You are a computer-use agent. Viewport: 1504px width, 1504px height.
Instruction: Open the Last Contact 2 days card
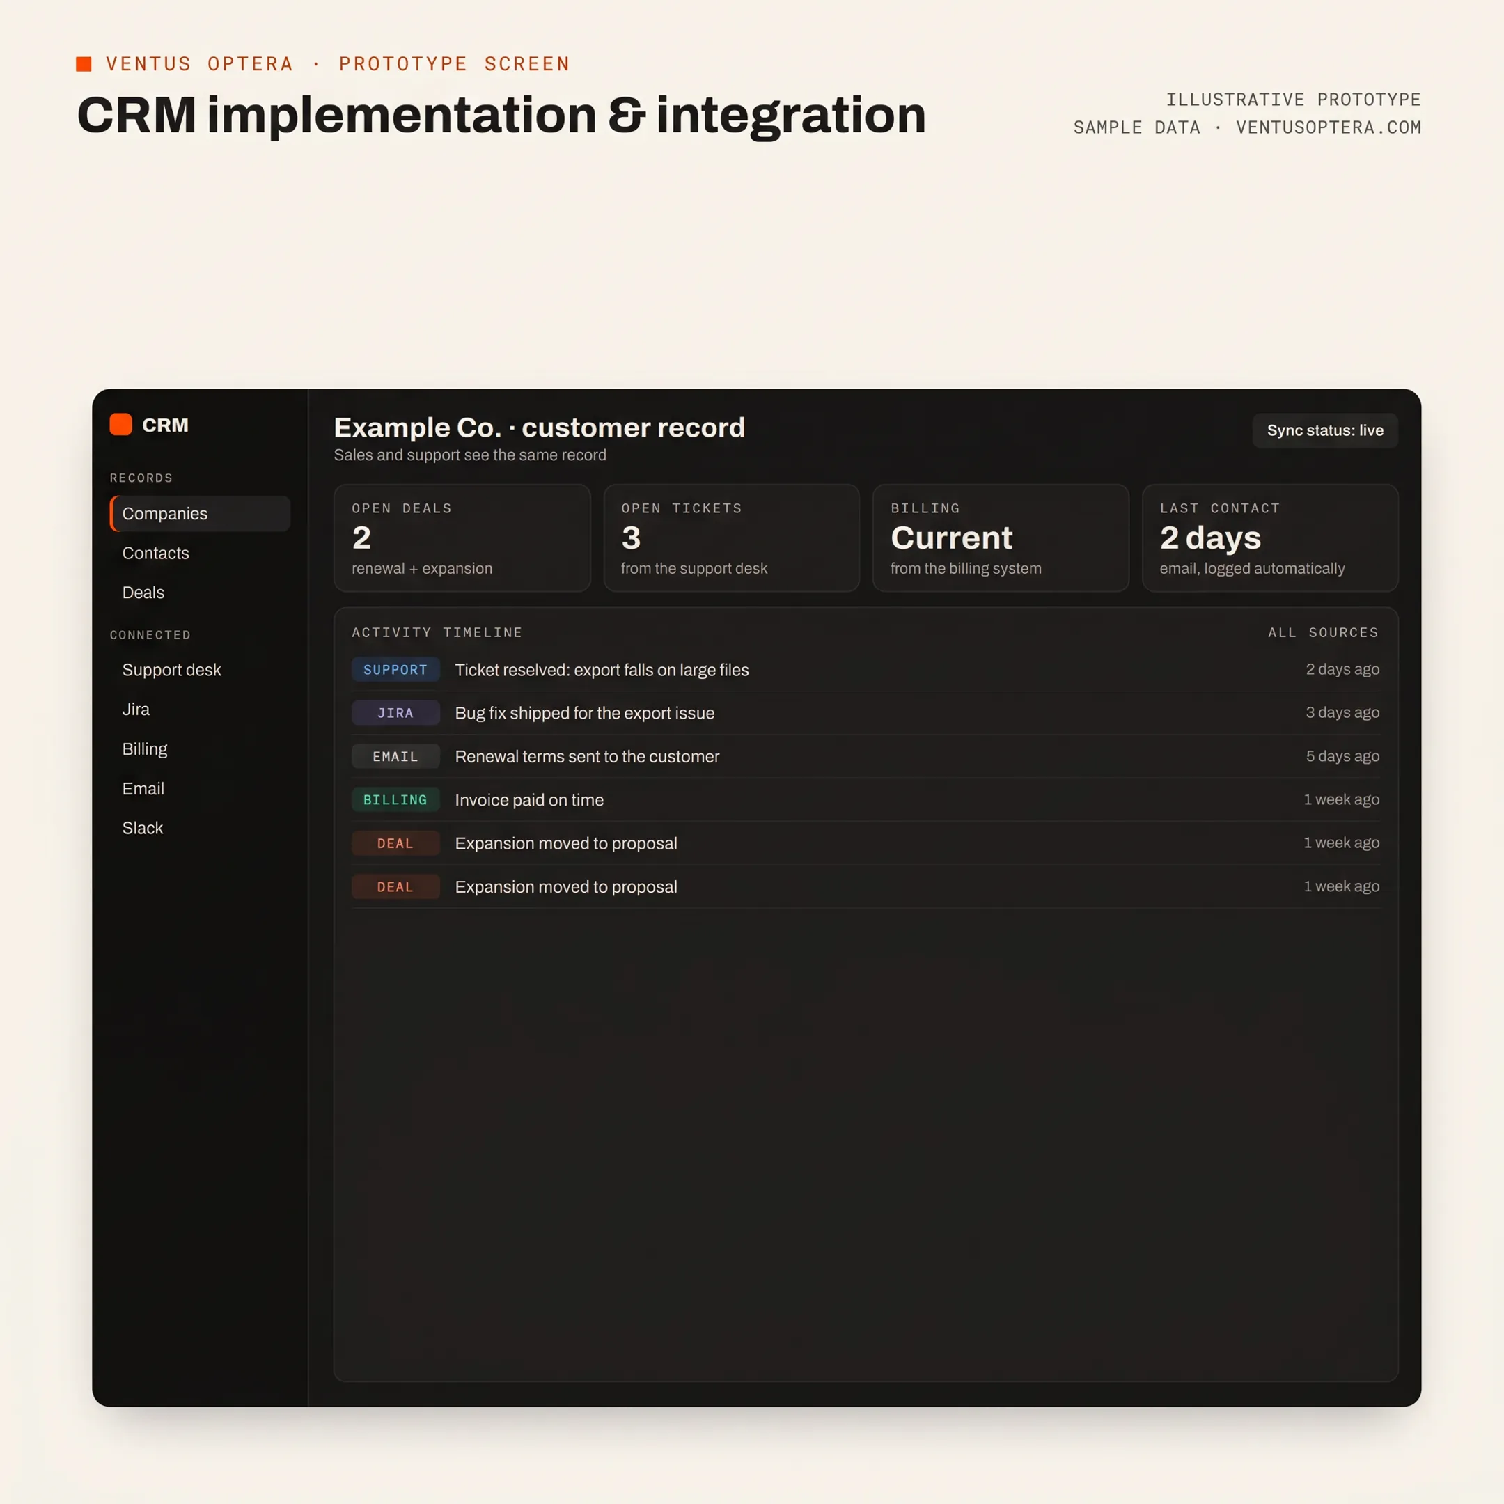pos(1269,538)
